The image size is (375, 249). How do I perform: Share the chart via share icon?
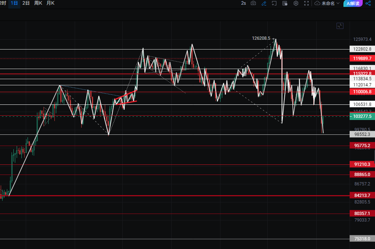pos(368,3)
